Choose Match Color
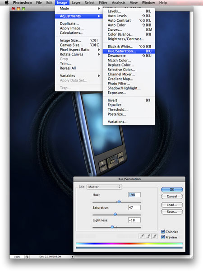The height and width of the screenshot is (272, 203). click(129, 61)
